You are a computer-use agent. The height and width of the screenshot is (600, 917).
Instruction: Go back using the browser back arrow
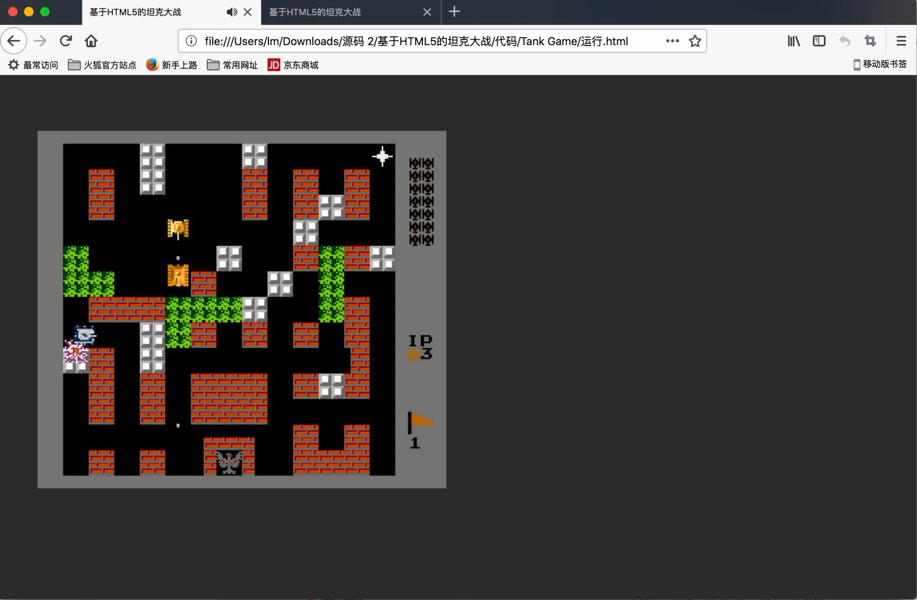[x=14, y=41]
